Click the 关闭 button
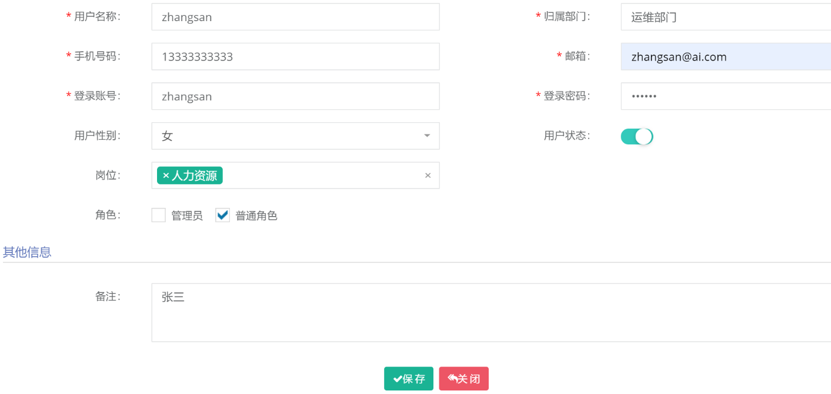 (463, 378)
